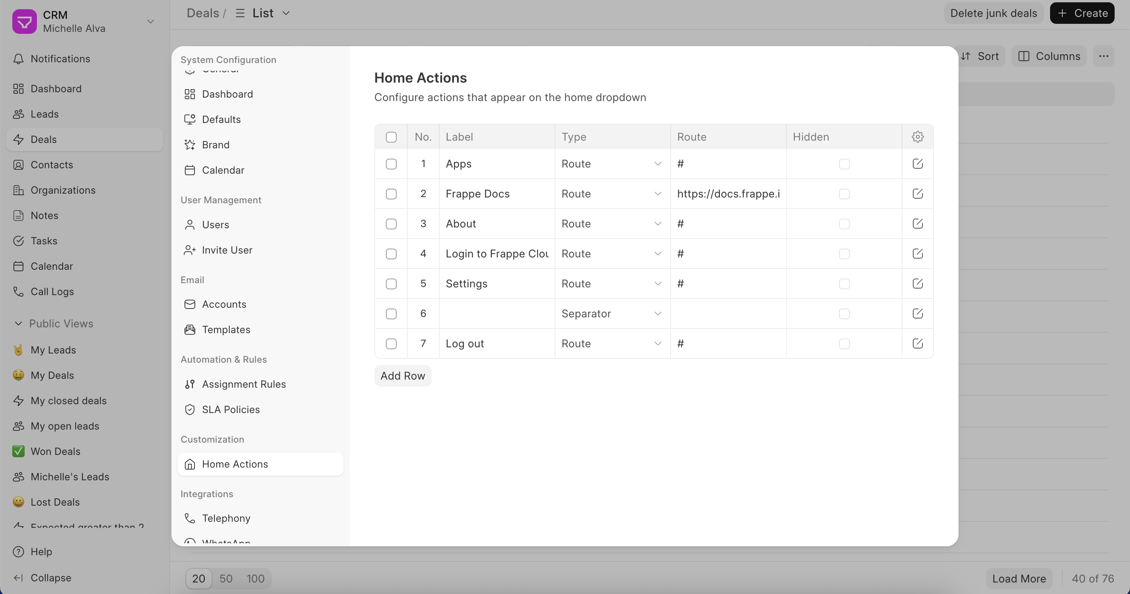Go to Email Templates settings

pos(226,330)
